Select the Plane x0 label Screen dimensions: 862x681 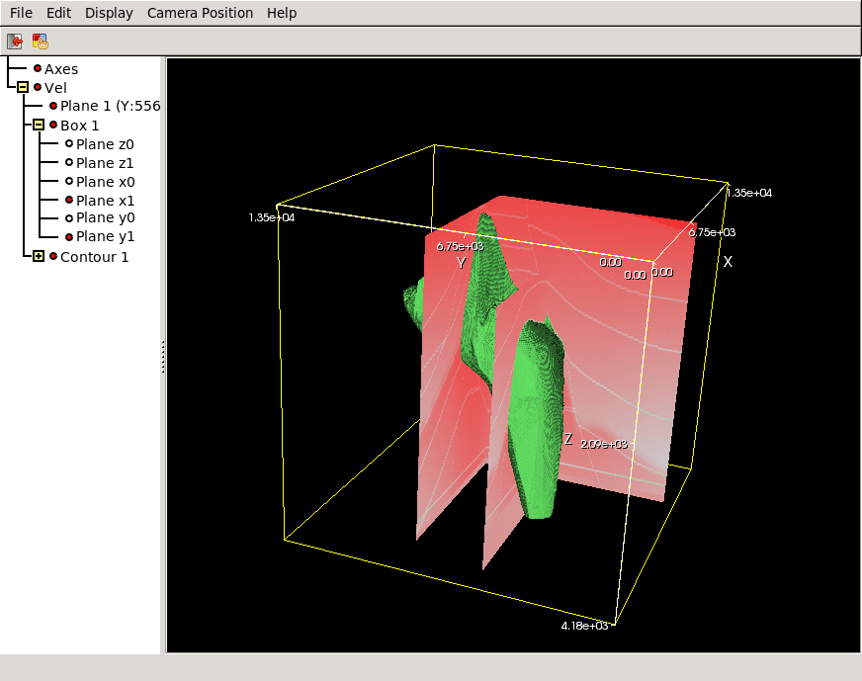click(x=106, y=182)
